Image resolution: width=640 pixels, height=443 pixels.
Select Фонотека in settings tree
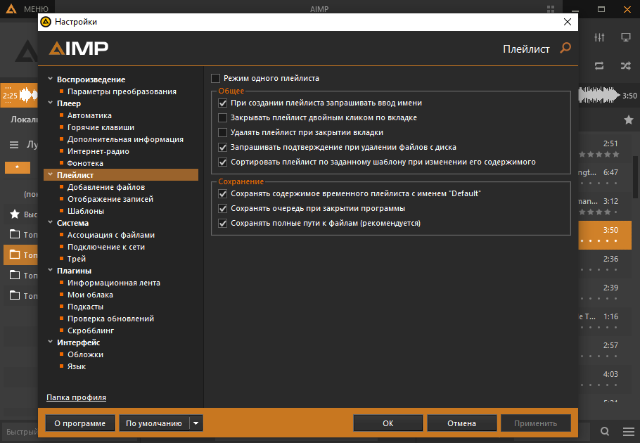[x=85, y=163]
